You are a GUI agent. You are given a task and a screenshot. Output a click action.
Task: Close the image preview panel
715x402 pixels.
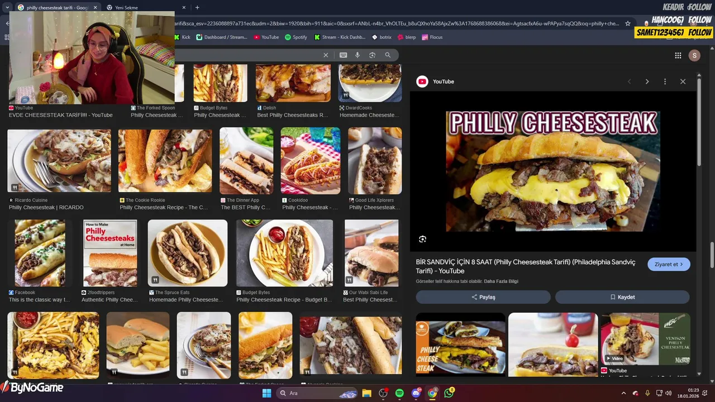click(x=683, y=82)
